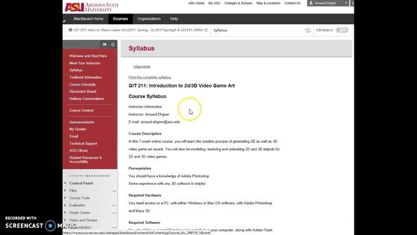Switch to the Courses tab
Image resolution: width=417 pixels, height=235 pixels.
pos(120,19)
